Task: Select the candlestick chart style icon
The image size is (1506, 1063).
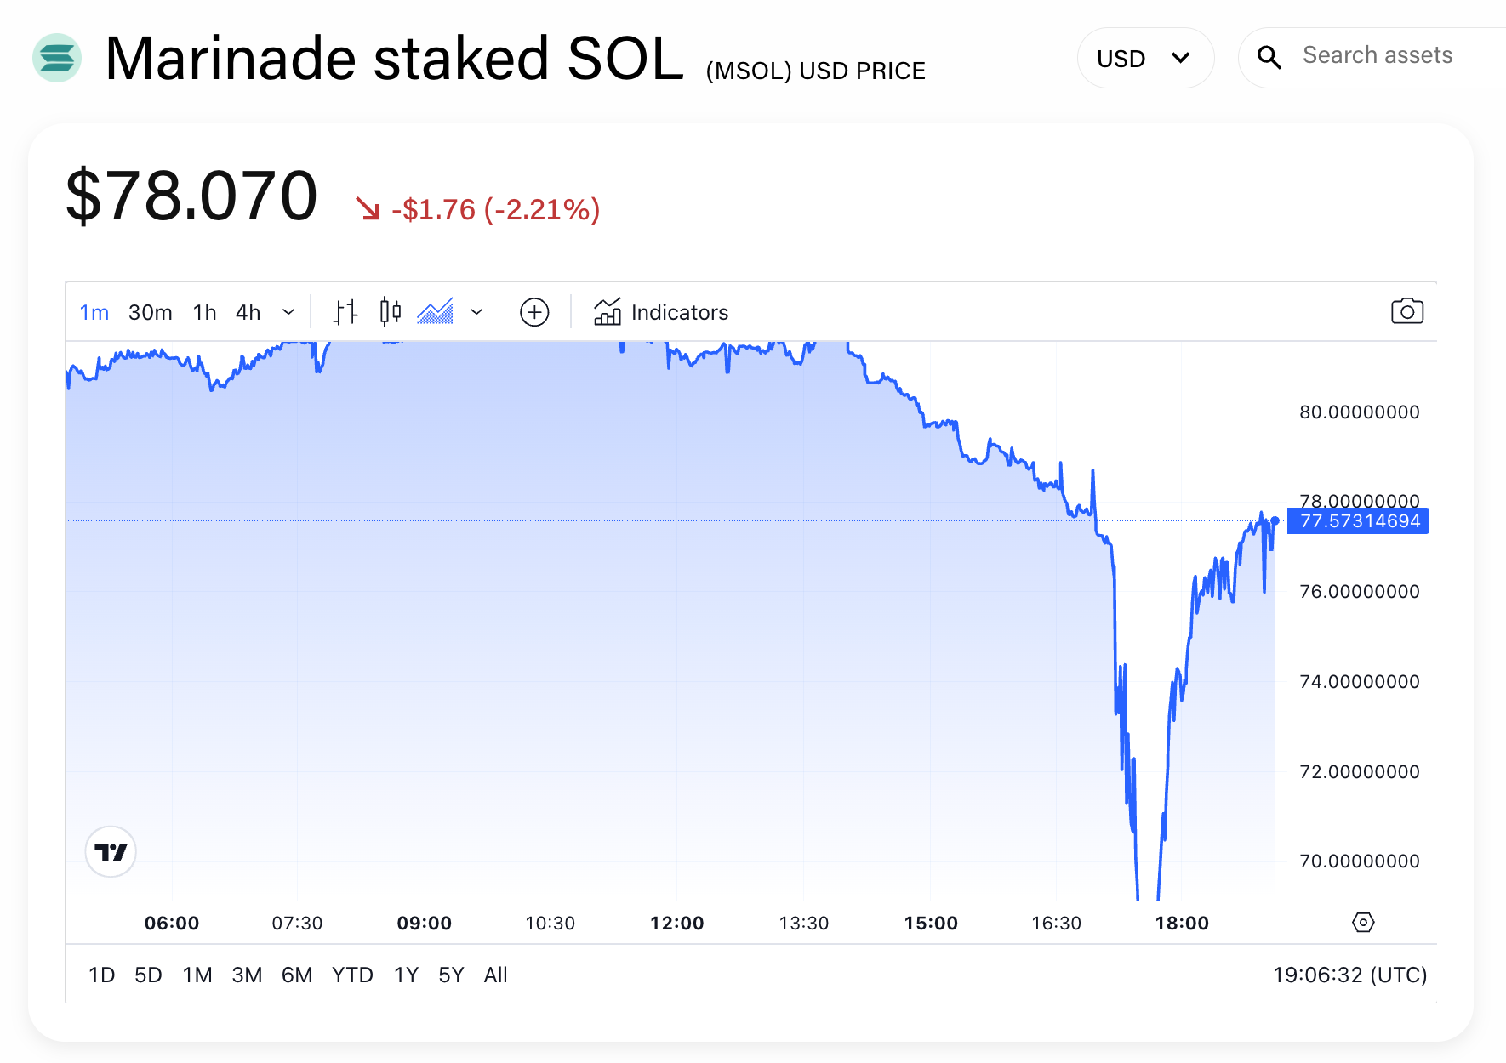Action: [389, 311]
